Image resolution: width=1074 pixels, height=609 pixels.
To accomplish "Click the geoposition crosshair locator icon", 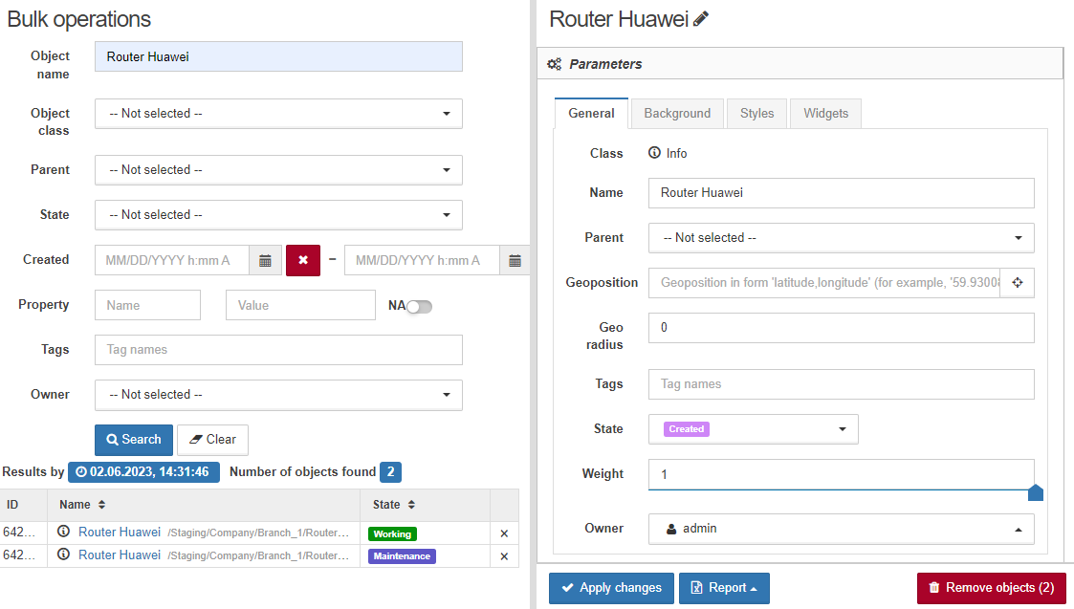I will (1018, 282).
